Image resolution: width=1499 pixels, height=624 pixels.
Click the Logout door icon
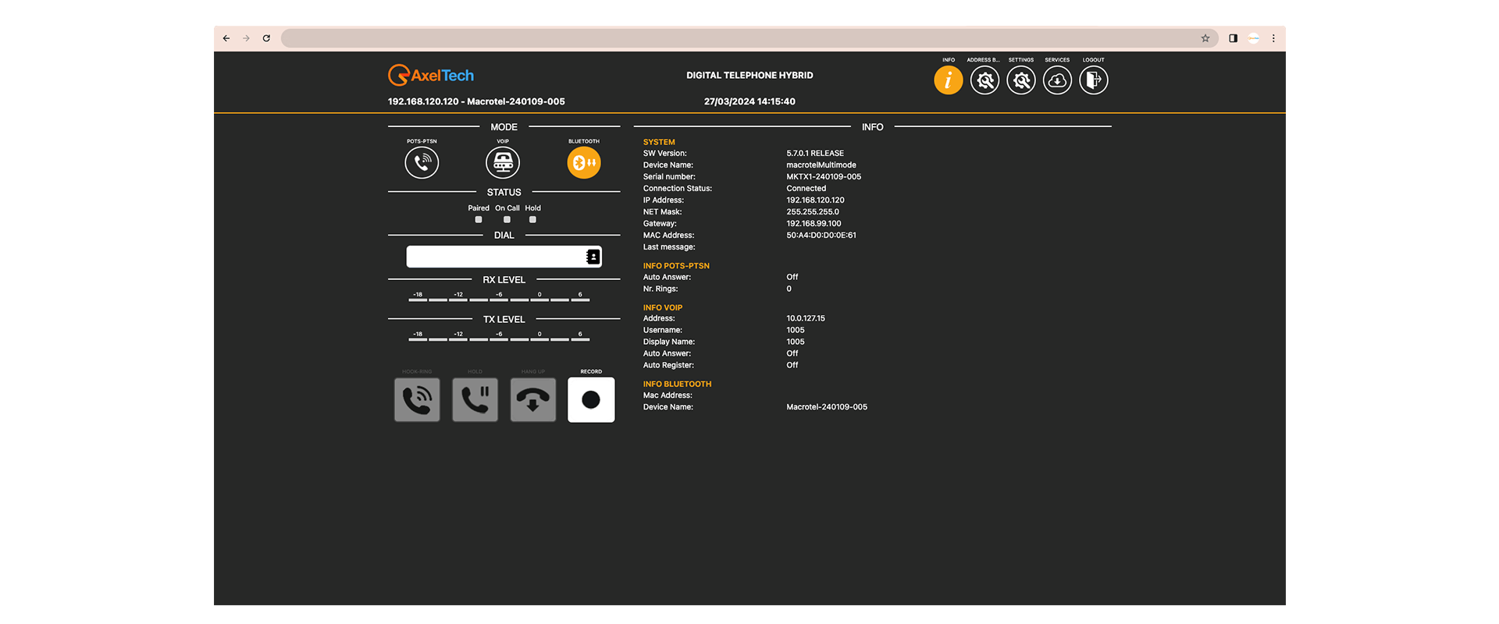click(1093, 80)
